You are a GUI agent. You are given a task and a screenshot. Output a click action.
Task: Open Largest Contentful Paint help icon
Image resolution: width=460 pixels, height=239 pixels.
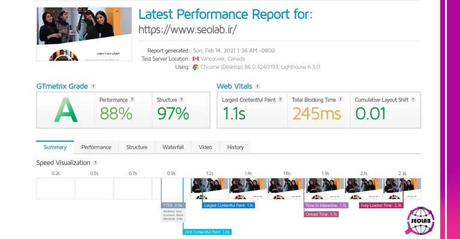(280, 99)
